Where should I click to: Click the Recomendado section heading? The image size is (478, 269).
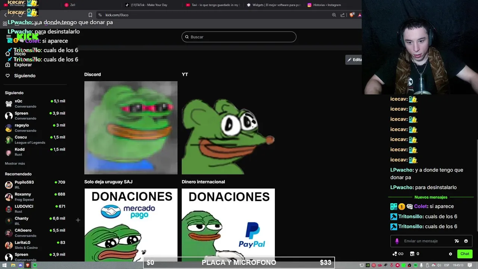18,174
